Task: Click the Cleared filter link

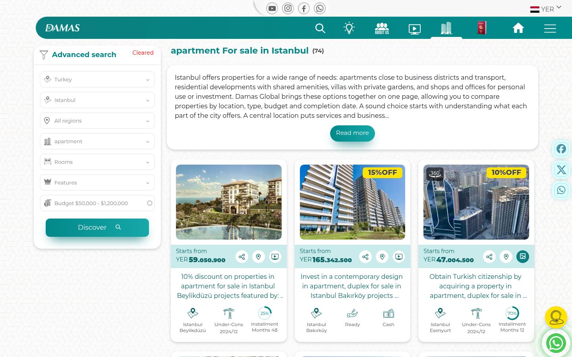Action: pos(143,53)
